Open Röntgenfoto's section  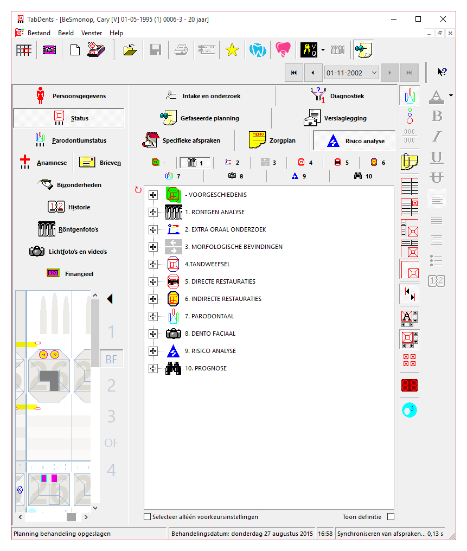(x=68, y=229)
